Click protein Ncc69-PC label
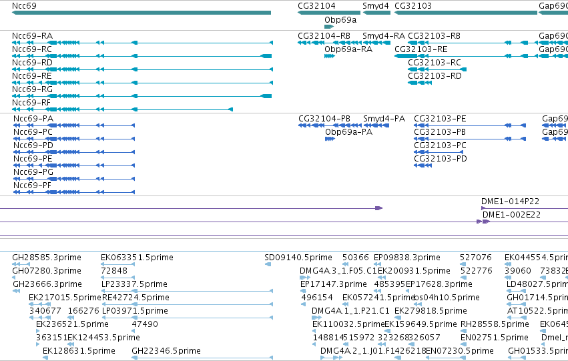Screen dimensions: 568x361 point(33,132)
